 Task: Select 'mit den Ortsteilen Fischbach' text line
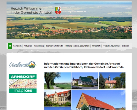(x=64, y=67)
